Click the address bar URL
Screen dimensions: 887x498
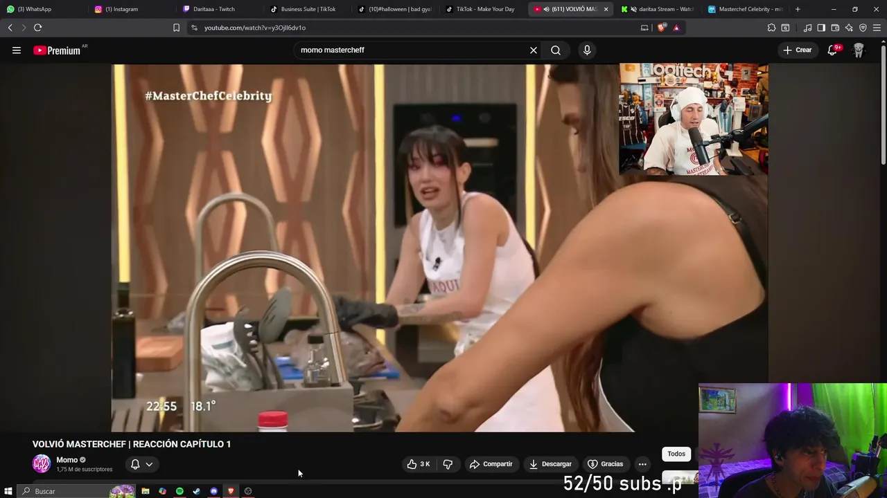255,28
